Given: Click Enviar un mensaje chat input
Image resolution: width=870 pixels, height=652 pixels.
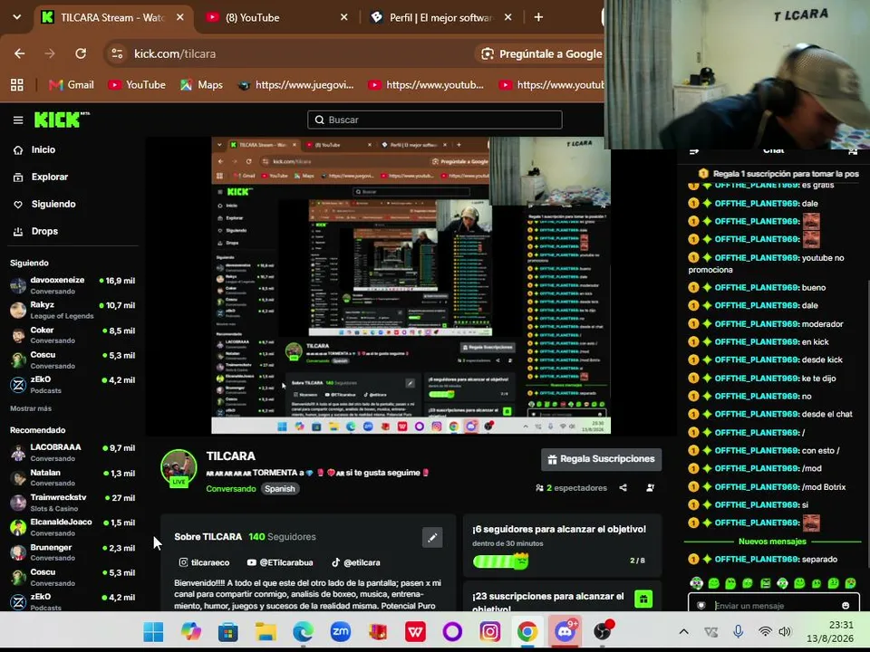Looking at the screenshot, I should (x=774, y=606).
